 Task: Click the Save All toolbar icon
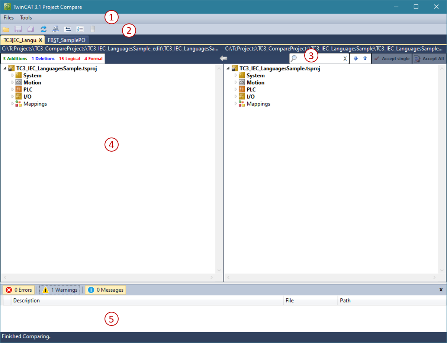coord(31,29)
